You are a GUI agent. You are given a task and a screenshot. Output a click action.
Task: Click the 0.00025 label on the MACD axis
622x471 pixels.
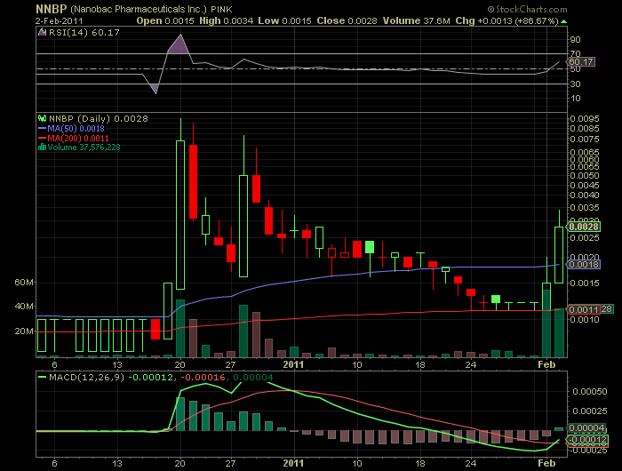(x=589, y=411)
